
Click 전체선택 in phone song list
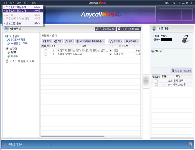click(156, 76)
